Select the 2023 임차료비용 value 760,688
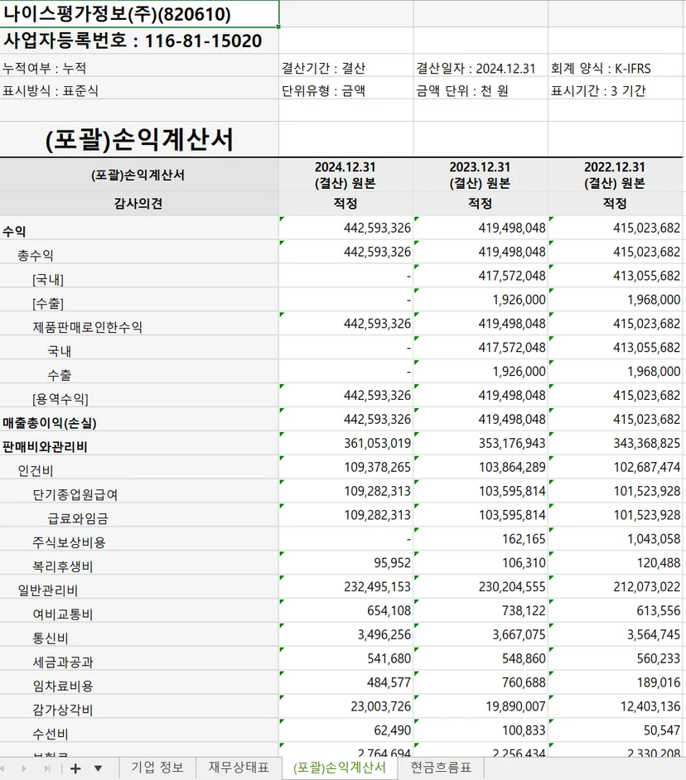This screenshot has width=686, height=780. click(481, 682)
